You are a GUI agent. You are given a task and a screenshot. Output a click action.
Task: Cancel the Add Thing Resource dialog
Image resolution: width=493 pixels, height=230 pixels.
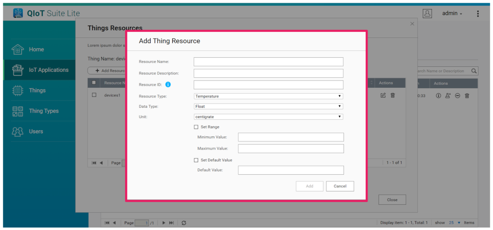click(340, 186)
